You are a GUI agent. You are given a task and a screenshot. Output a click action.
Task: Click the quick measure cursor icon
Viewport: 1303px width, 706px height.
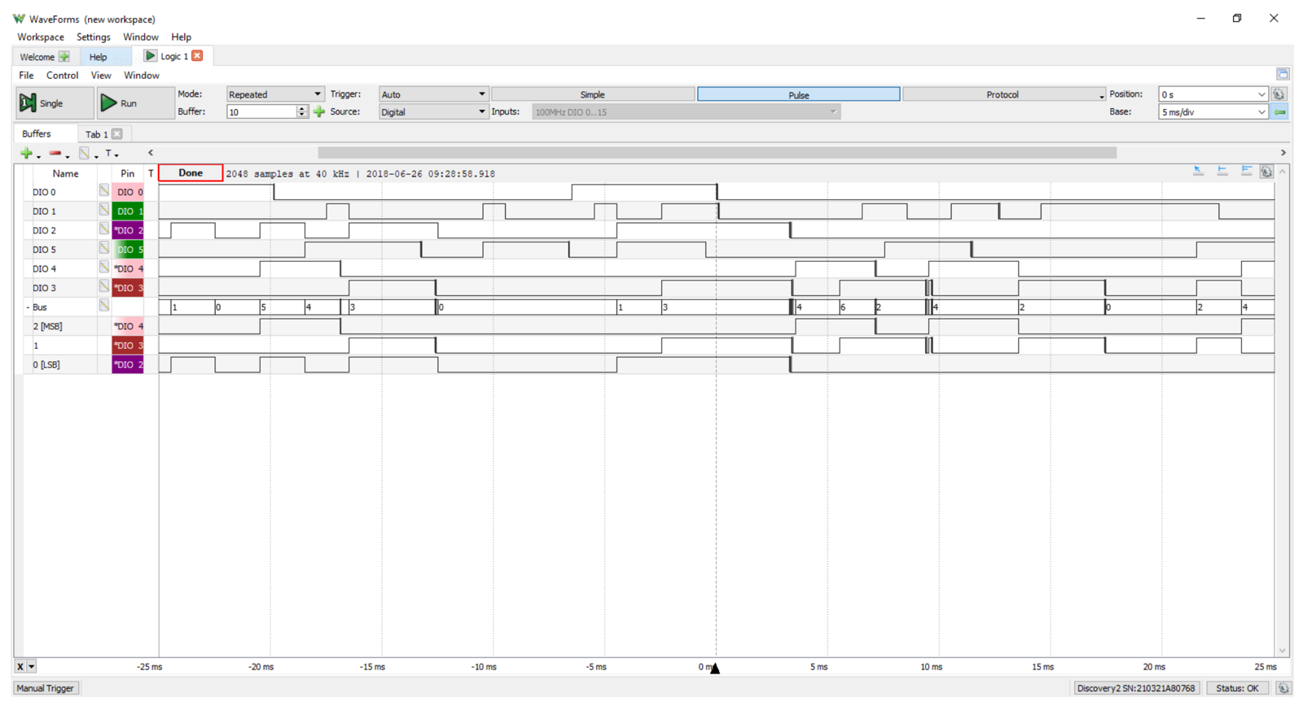pos(1198,172)
